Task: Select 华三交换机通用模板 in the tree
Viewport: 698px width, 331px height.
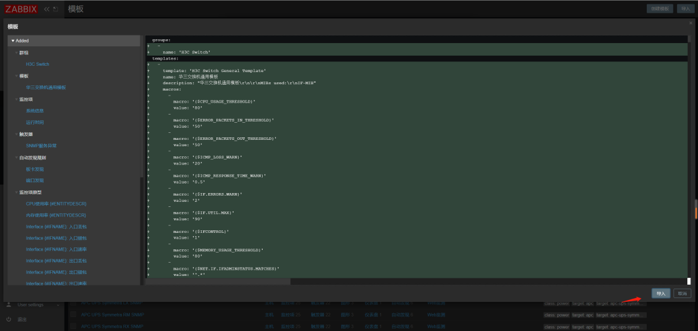Action: pos(46,88)
